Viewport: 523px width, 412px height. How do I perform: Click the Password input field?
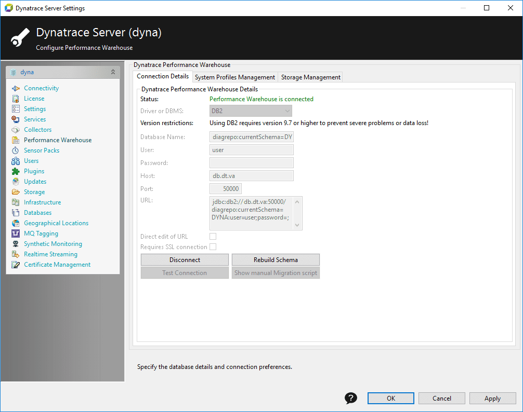(x=252, y=163)
